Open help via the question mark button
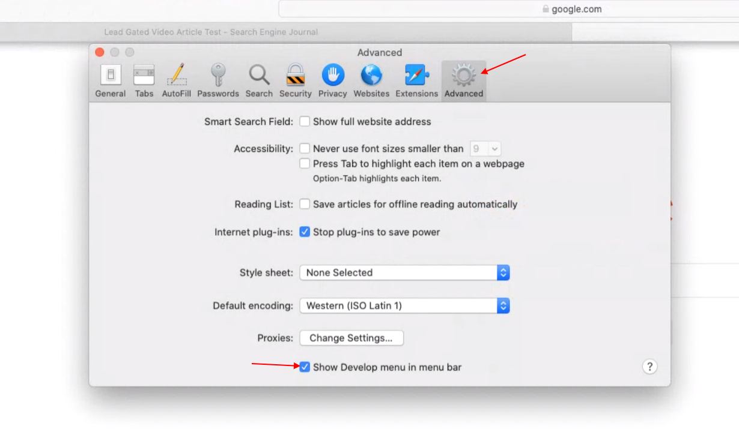 tap(649, 367)
